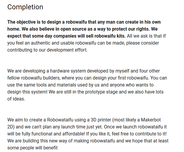
Task: Click the capitalized word 'Robowataifu'
Action: (x=60, y=120)
